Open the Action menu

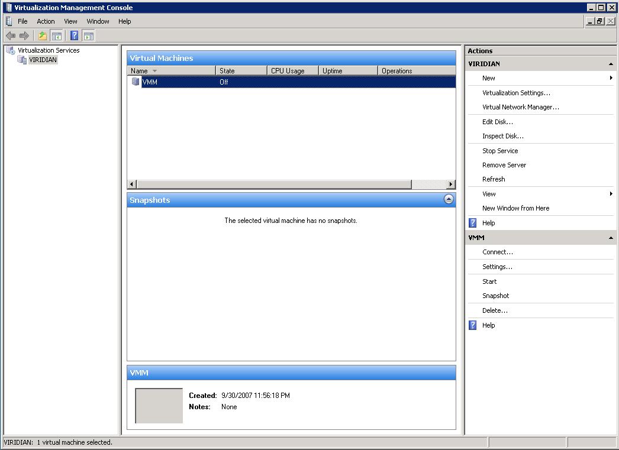click(46, 21)
